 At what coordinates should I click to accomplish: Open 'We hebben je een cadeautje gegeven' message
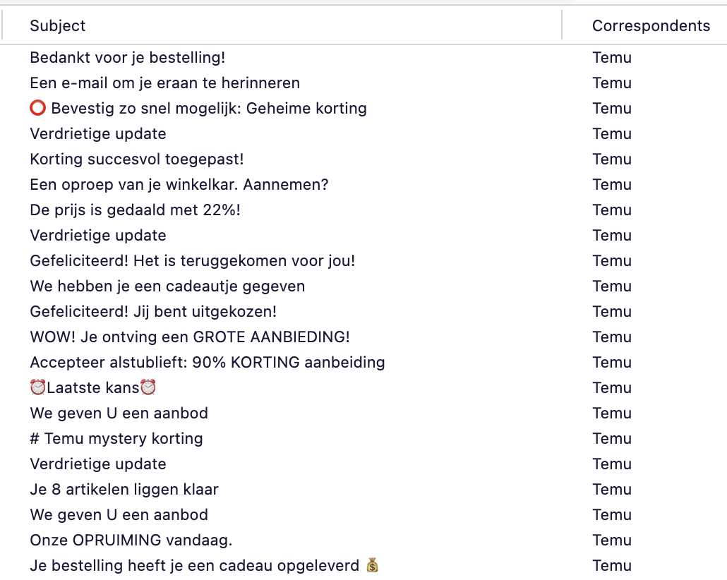coord(167,286)
